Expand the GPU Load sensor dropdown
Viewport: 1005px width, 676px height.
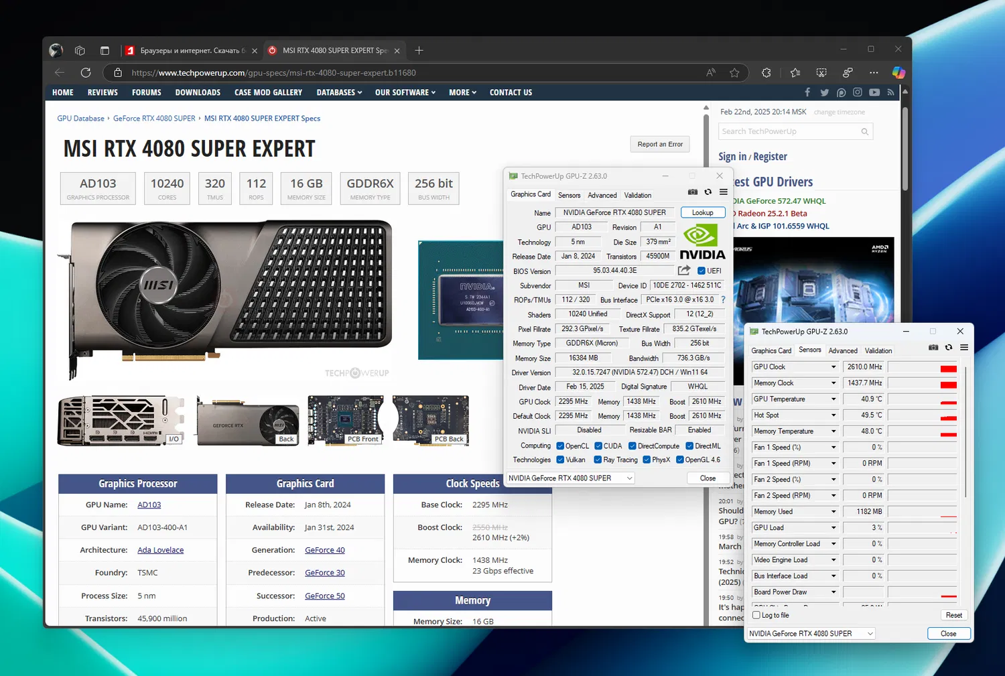pos(833,528)
